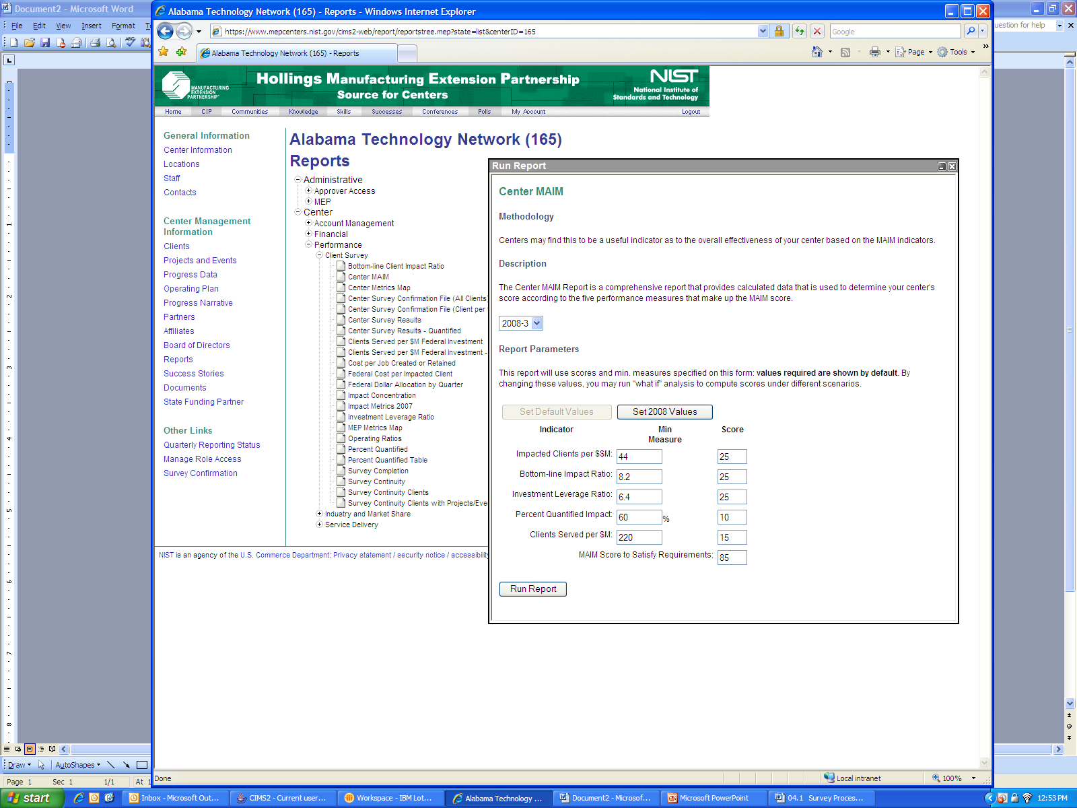Click the Run Report button
Image resolution: width=1077 pixels, height=808 pixels.
532,588
